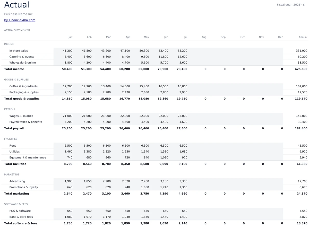Click the Total software & fees label

(x=21, y=223)
